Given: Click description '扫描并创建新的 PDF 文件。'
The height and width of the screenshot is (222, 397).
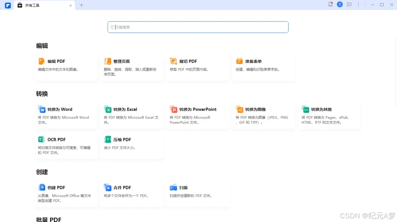Looking at the screenshot, I should [x=191, y=196].
